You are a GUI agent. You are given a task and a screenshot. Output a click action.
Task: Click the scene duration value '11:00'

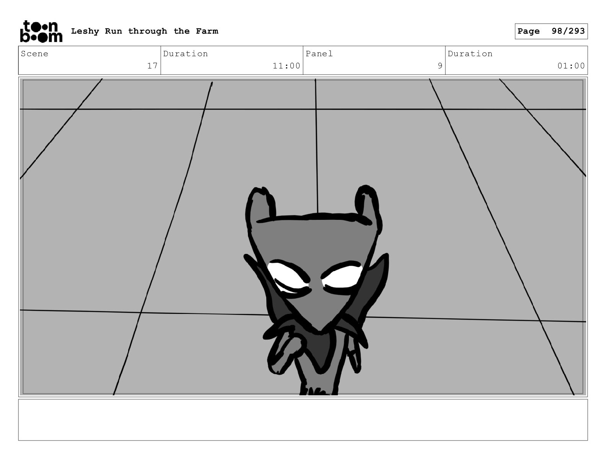pyautogui.click(x=286, y=66)
